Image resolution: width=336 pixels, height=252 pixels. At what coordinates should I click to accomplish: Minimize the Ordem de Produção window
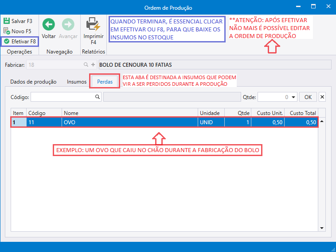click(x=298, y=7)
